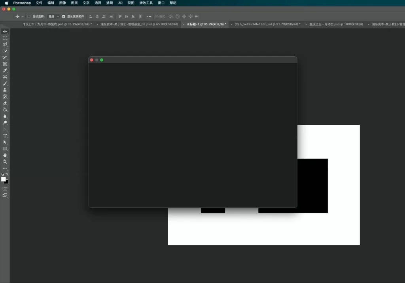Select the Move tool

coord(5,31)
